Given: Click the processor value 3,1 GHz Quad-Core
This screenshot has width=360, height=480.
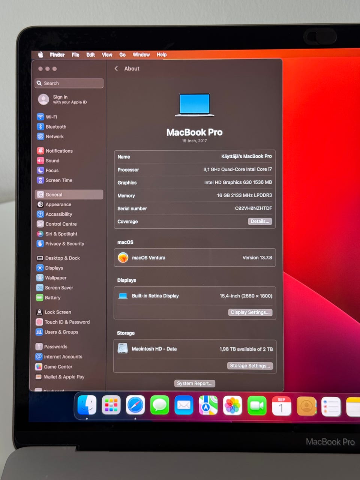Looking at the screenshot, I should pyautogui.click(x=238, y=169).
